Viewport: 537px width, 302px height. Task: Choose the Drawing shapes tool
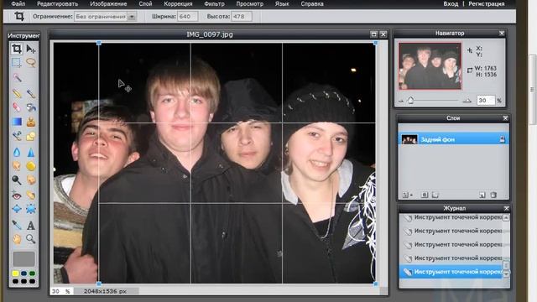pos(31,136)
